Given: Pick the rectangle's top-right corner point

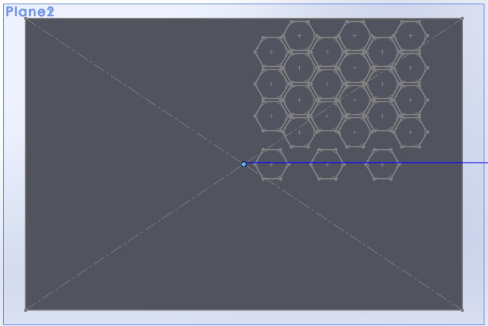Looking at the screenshot, I should [462, 19].
